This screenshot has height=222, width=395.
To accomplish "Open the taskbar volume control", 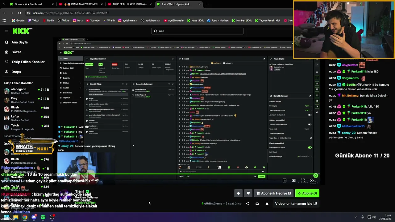I will point(374,217).
